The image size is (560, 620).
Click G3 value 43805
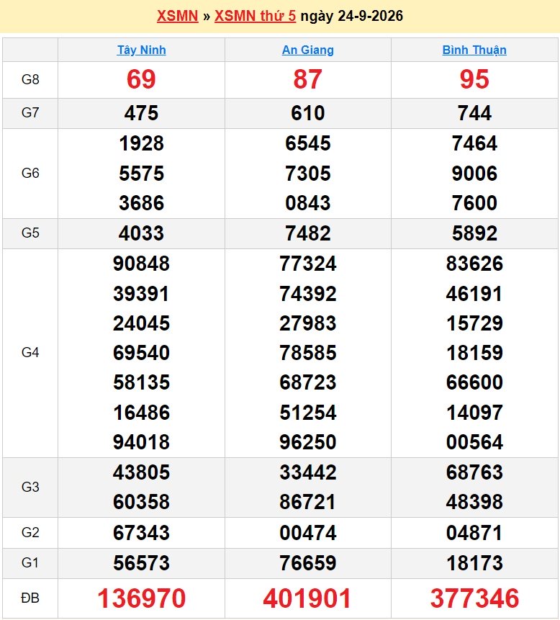click(142, 472)
